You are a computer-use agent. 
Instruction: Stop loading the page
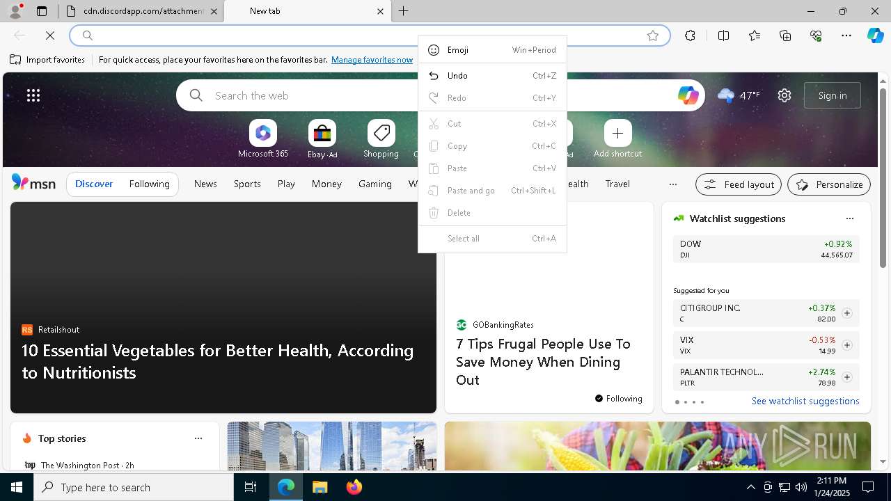[x=50, y=35]
